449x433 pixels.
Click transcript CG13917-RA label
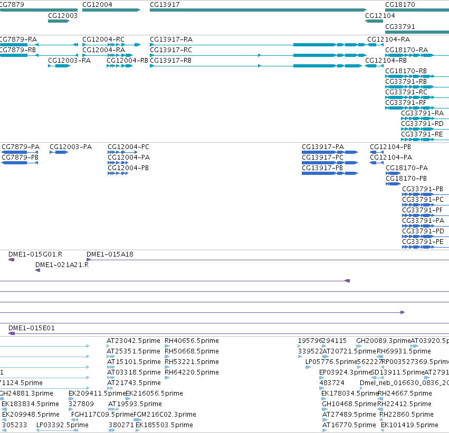pyautogui.click(x=171, y=40)
